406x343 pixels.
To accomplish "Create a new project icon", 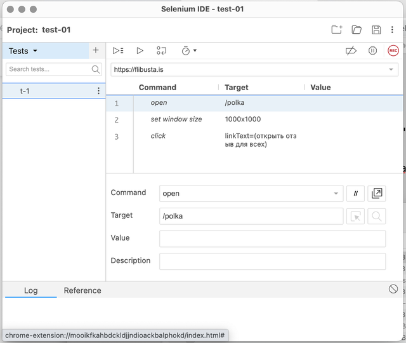I will pos(337,30).
